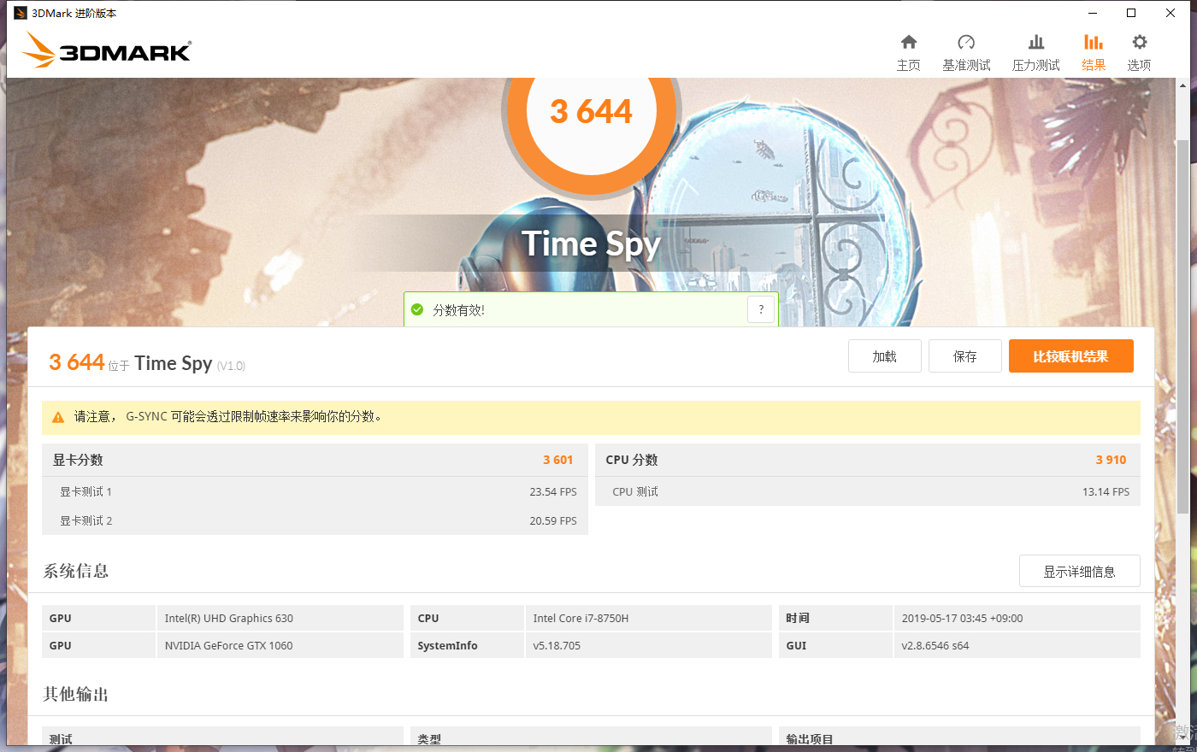Click the 其他输出 section heading
The height and width of the screenshot is (752, 1197).
point(76,694)
